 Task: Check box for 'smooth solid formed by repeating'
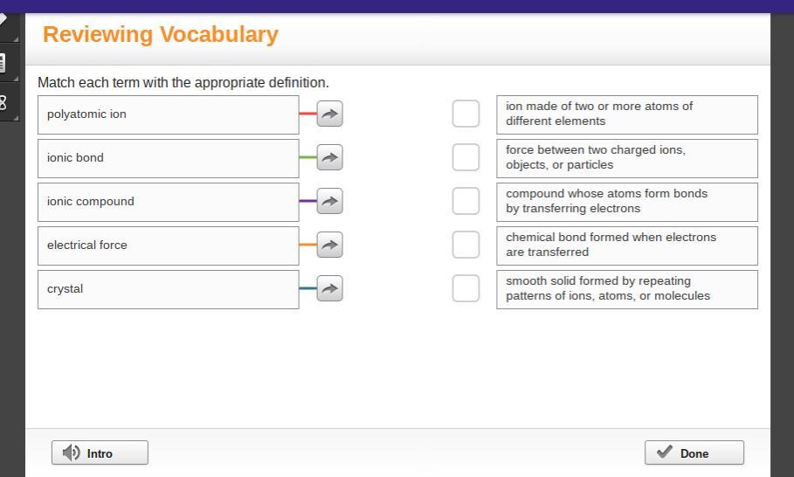[x=466, y=288]
